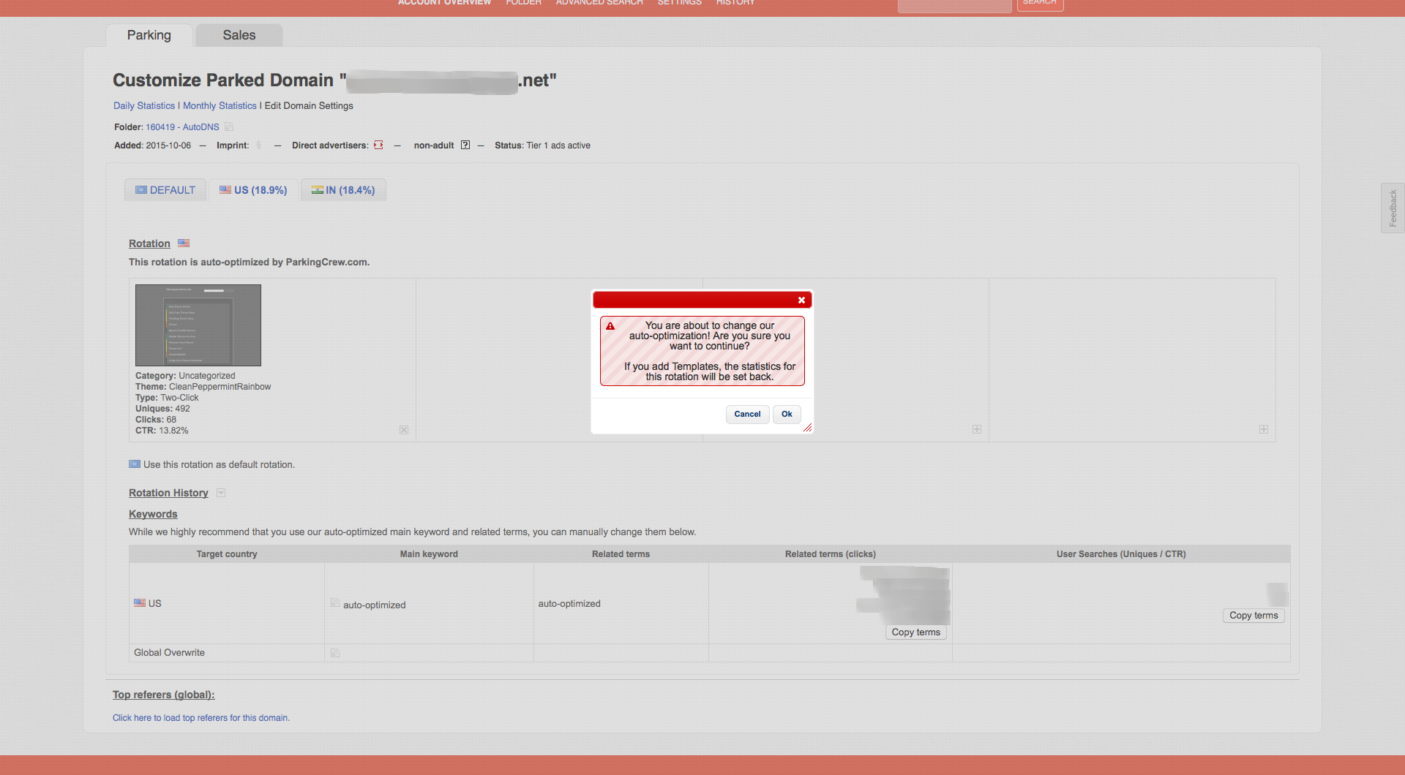Open the Monthly Statistics link
1405x775 pixels.
point(220,106)
